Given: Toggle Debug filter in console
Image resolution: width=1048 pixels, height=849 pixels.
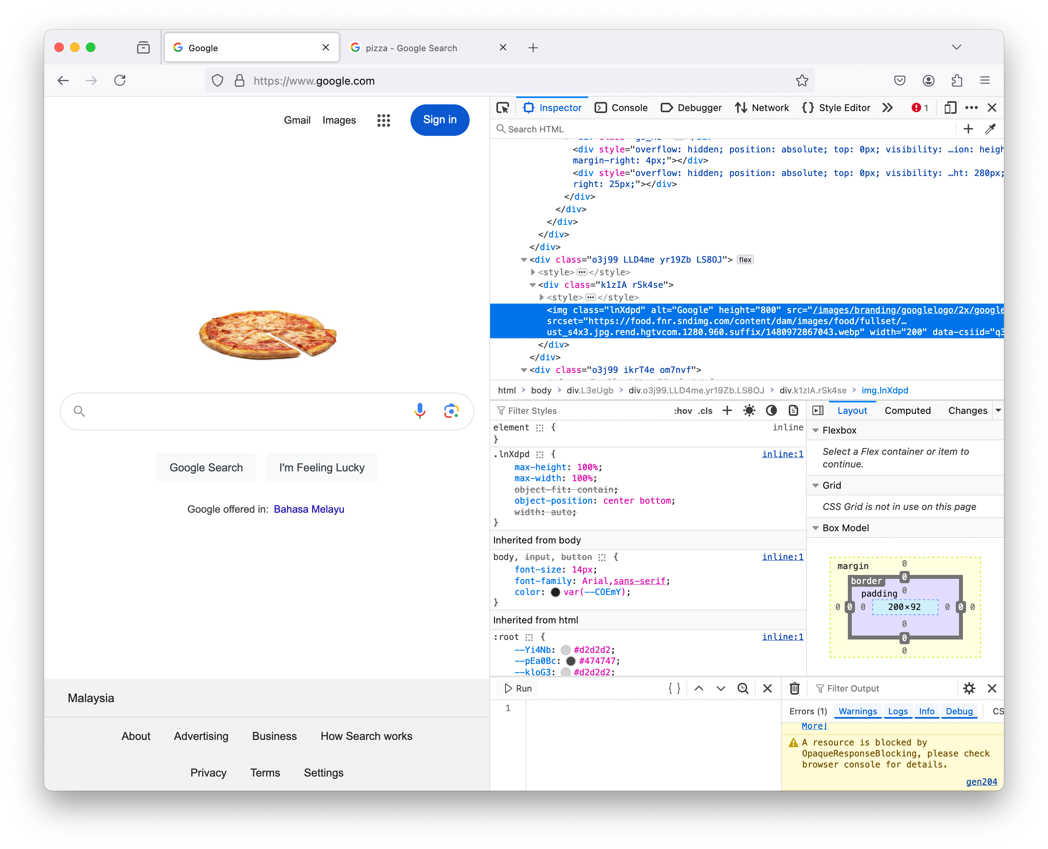Looking at the screenshot, I should point(959,712).
